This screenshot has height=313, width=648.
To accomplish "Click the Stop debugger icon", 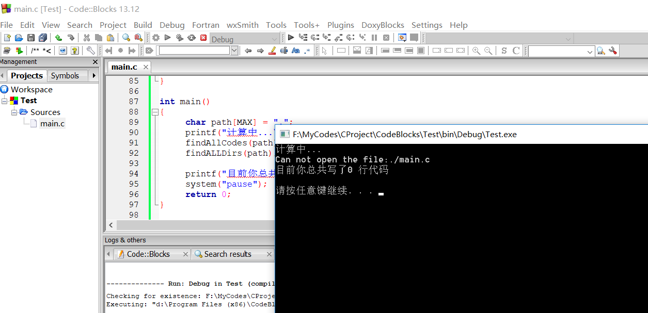I will tap(386, 38).
